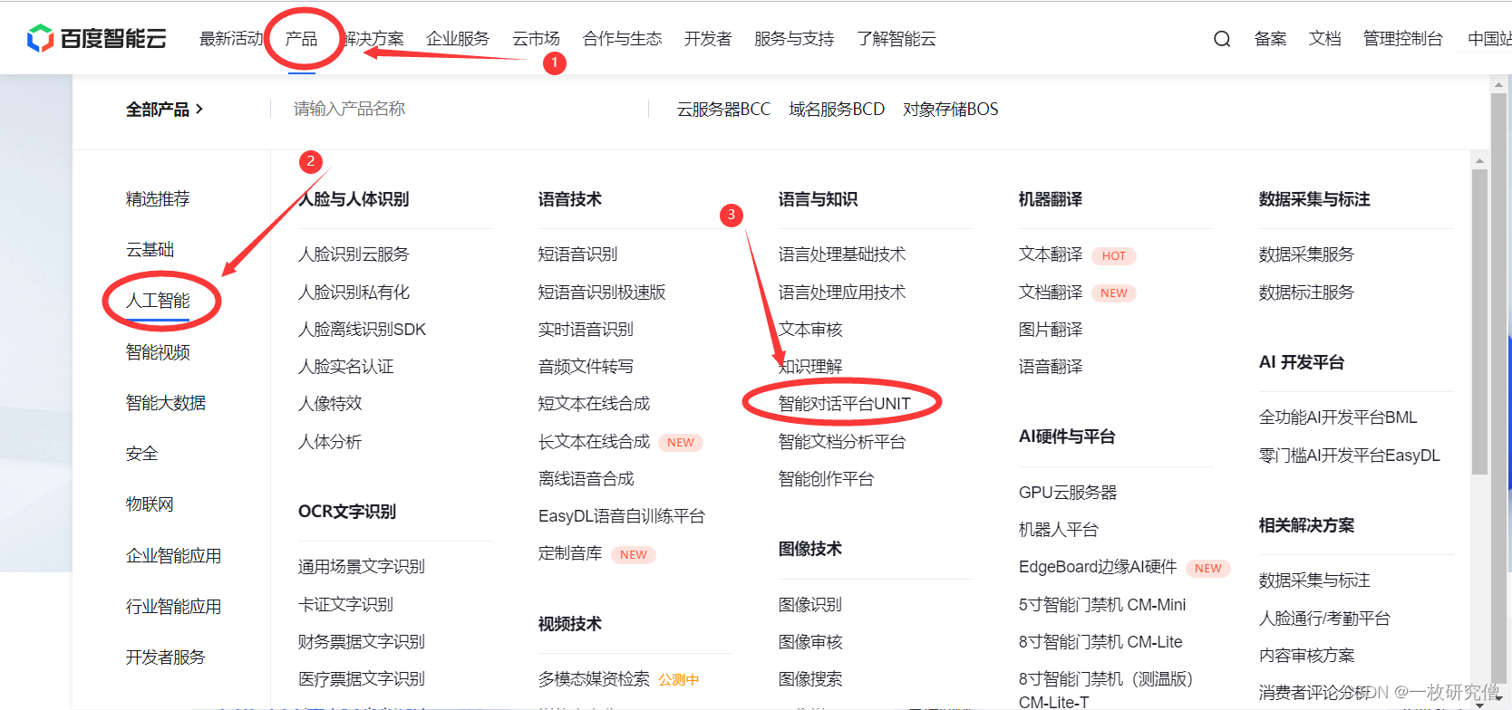Open 全功能AI开发平台BML

pyautogui.click(x=1338, y=417)
